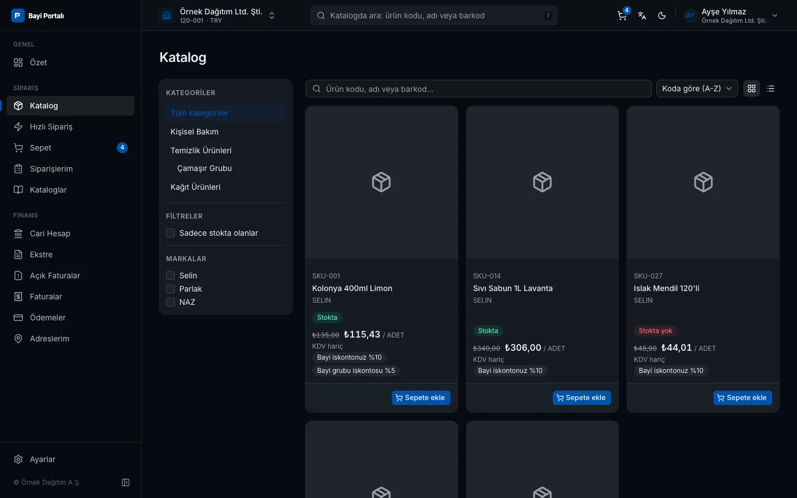Screen dimensions: 797x498
Task: Select the Çamaşır Grubu subcategory
Action: [x=229, y=168]
